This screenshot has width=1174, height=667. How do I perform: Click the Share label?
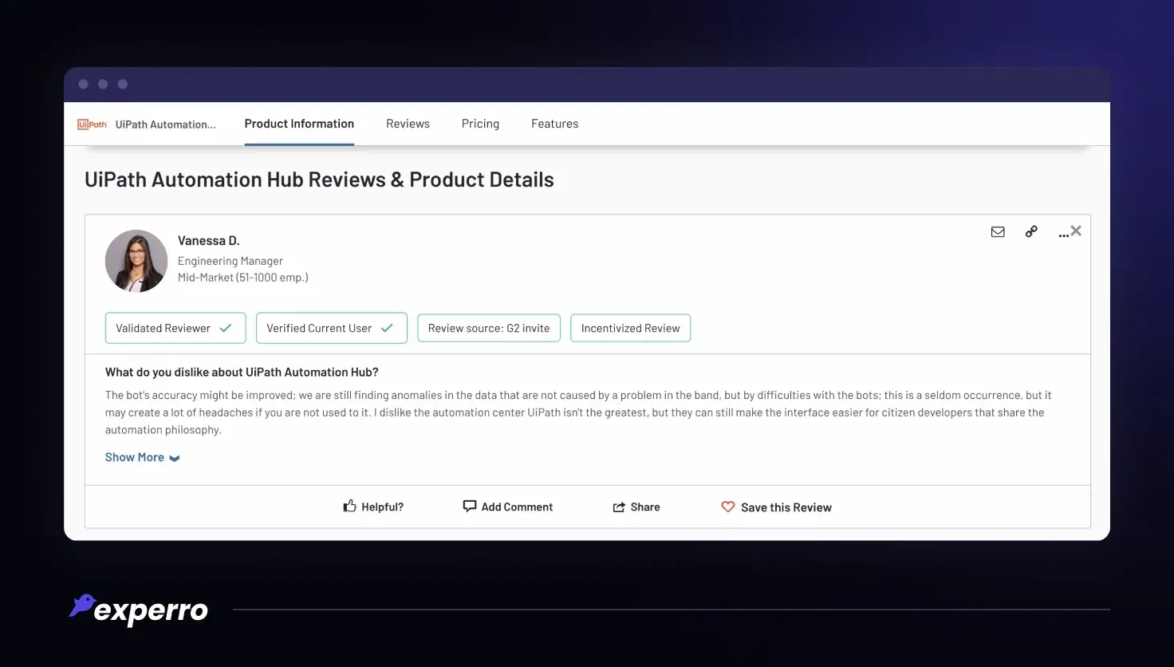(645, 507)
